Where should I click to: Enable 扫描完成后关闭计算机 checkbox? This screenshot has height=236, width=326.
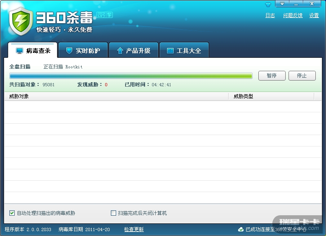pos(113,213)
